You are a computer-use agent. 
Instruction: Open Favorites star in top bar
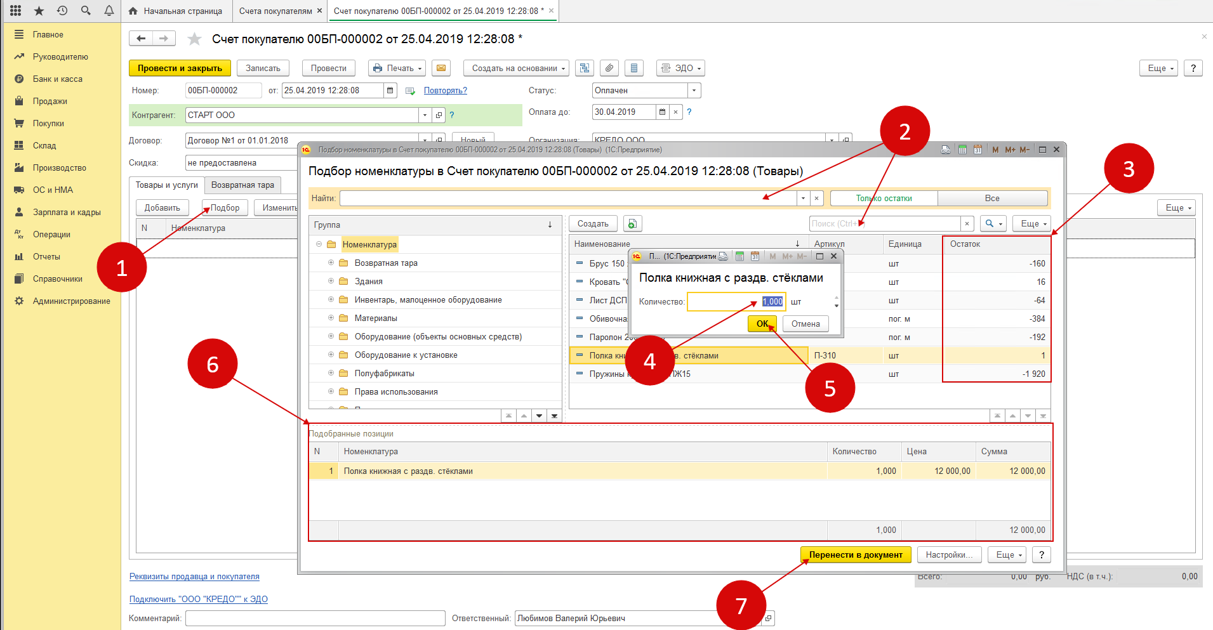pos(39,11)
